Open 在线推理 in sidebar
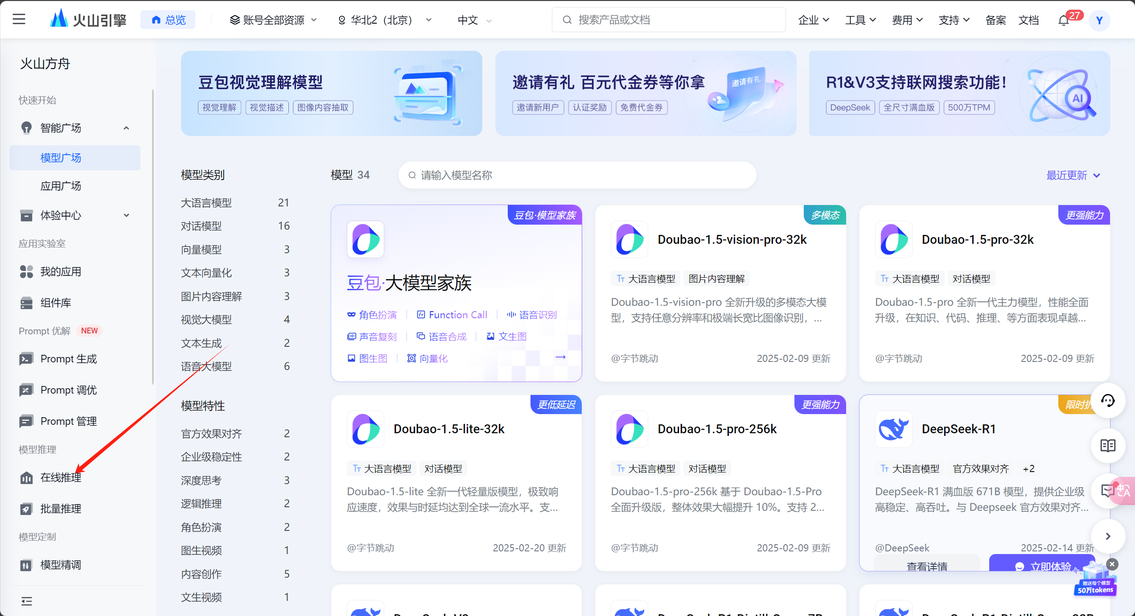The width and height of the screenshot is (1135, 616). (x=61, y=478)
